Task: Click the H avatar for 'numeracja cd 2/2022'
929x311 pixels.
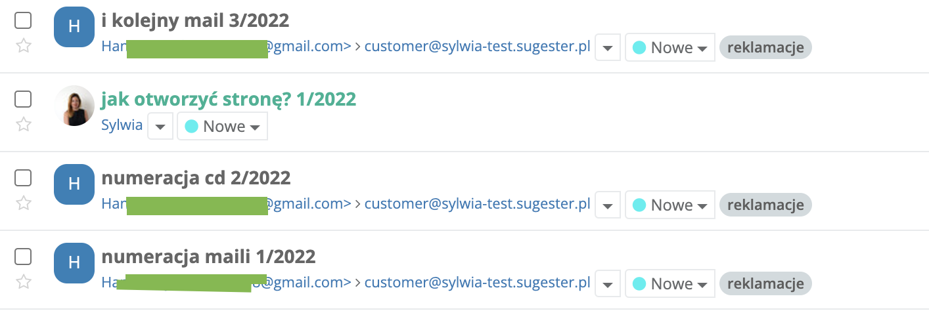Action: pyautogui.click(x=74, y=184)
